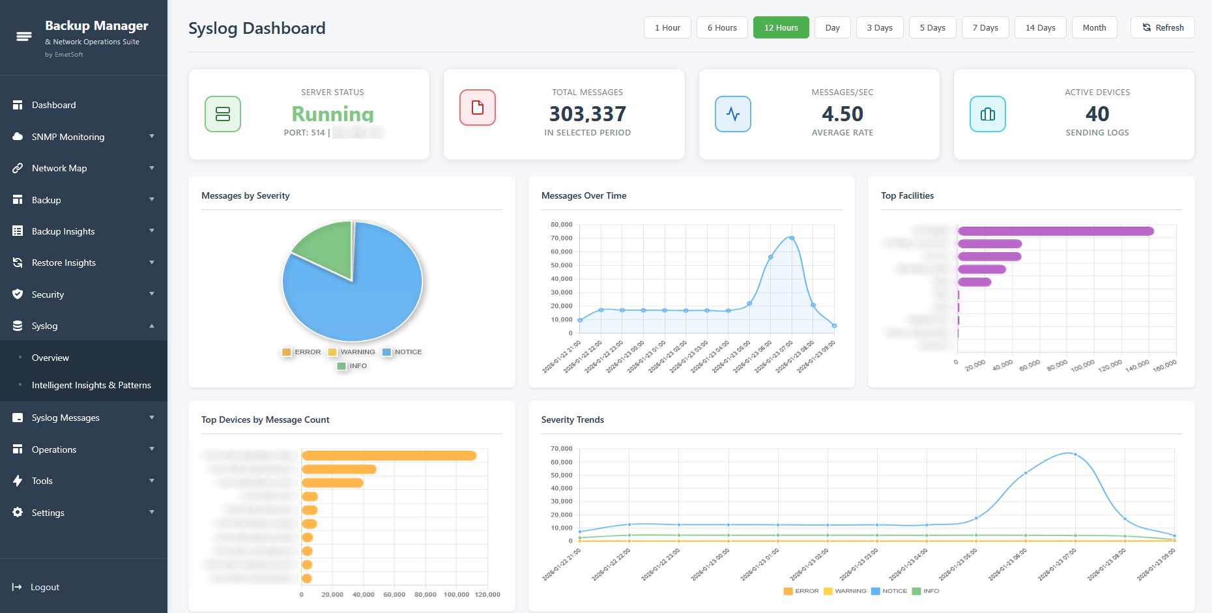Click the teal Active Devices icon
Viewport: 1212px width, 613px height.
(988, 114)
